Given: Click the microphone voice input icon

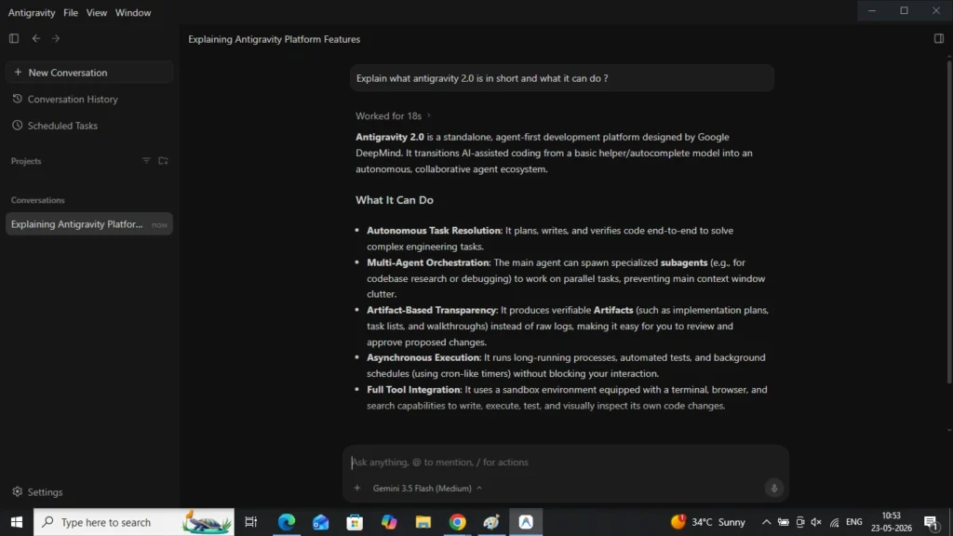Looking at the screenshot, I should (773, 488).
